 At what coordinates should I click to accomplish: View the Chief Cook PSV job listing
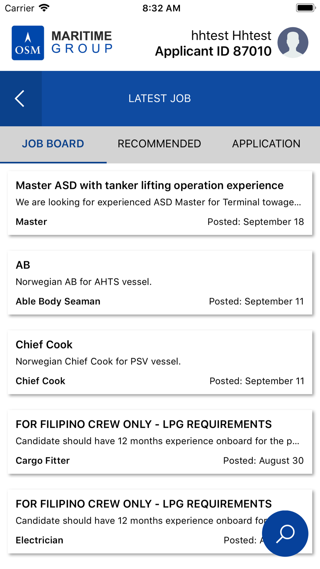pos(160,362)
